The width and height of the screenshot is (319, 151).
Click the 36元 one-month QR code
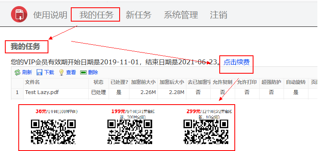(53, 132)
